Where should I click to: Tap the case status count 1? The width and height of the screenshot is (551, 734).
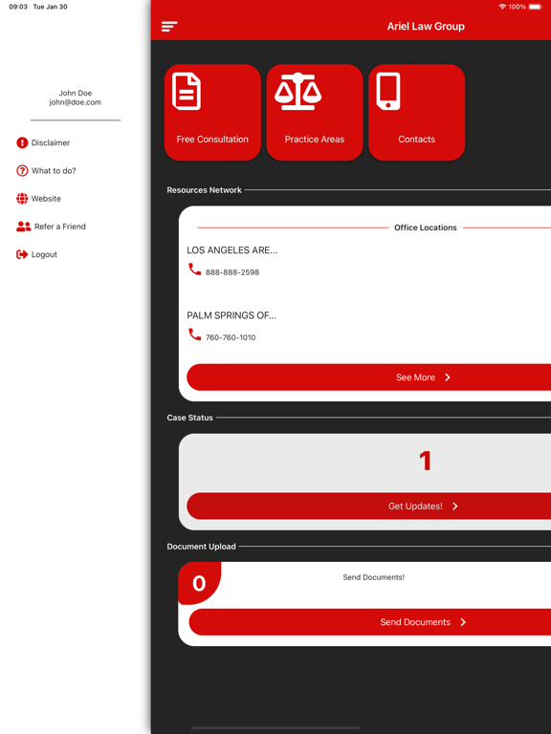[425, 461]
